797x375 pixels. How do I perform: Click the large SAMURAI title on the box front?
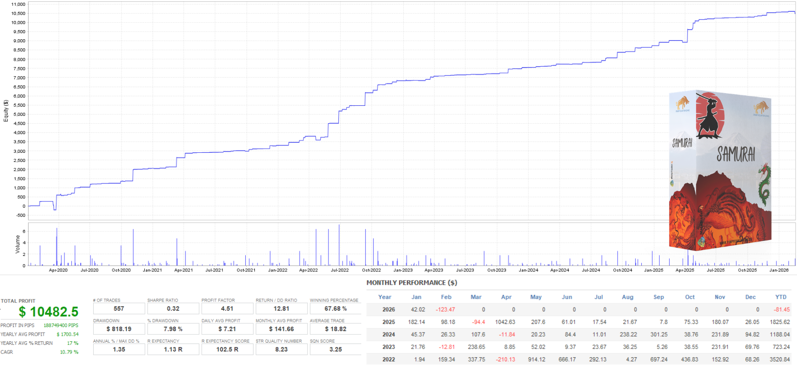pyautogui.click(x=735, y=154)
